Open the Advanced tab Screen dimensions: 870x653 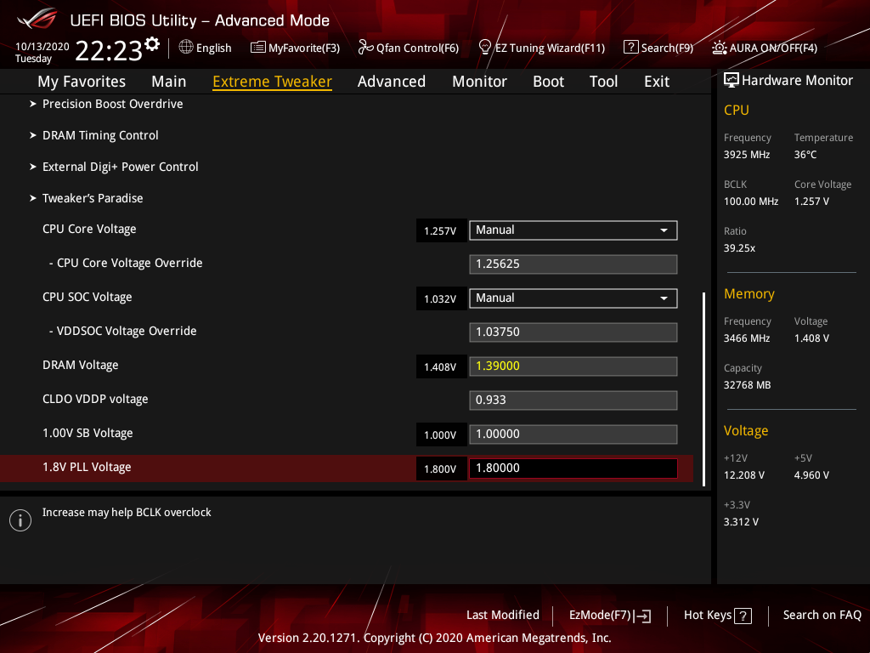(392, 82)
